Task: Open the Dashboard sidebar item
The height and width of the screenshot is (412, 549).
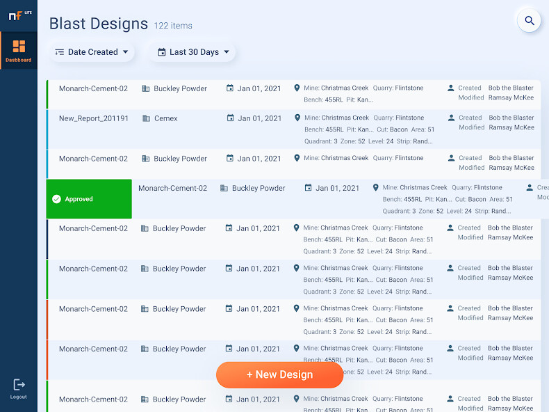Action: pyautogui.click(x=19, y=51)
